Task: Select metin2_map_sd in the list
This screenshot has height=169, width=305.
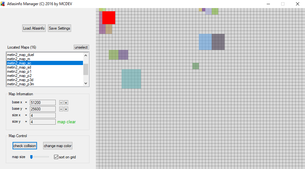Action: (x=45, y=67)
